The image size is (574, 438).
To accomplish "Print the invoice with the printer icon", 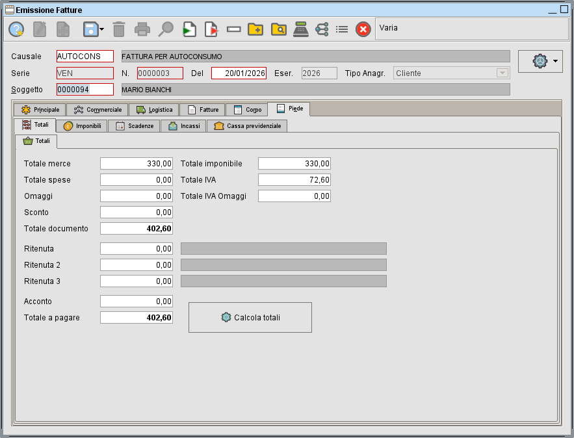I will click(142, 29).
